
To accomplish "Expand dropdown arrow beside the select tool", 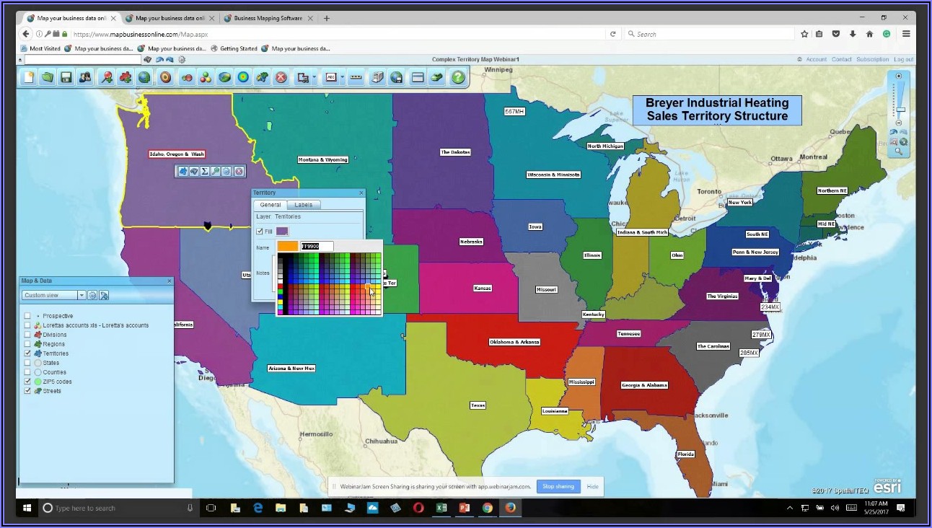I will (x=314, y=77).
